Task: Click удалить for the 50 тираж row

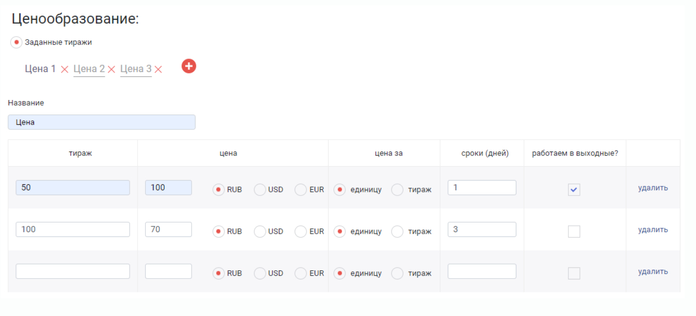Action: click(x=653, y=188)
